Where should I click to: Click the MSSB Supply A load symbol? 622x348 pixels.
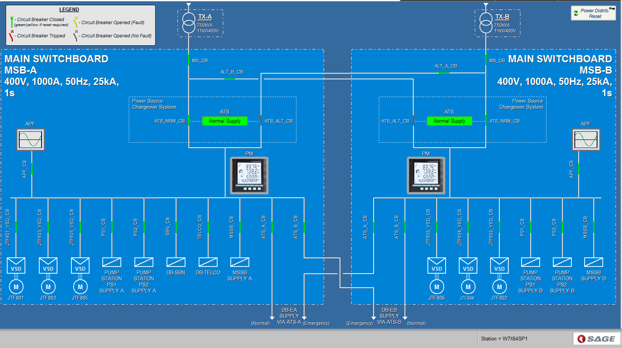(x=240, y=262)
